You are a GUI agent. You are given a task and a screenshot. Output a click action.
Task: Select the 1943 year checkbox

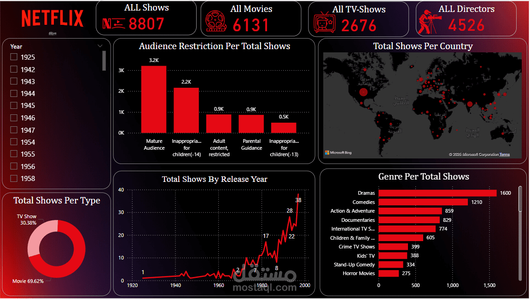(14, 81)
